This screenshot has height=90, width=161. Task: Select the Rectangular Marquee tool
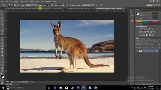tap(2, 15)
